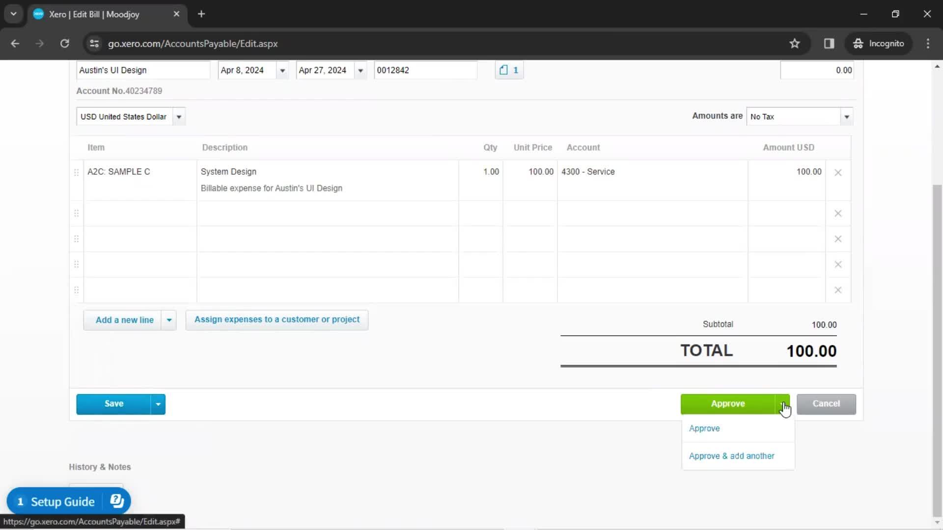Image resolution: width=943 pixels, height=530 pixels.
Task: Open the help icon in Setup Guide pill
Action: [x=117, y=501]
